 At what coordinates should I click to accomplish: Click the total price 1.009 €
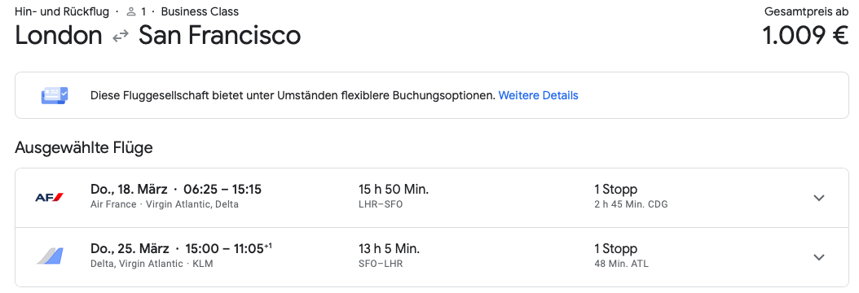tap(805, 36)
